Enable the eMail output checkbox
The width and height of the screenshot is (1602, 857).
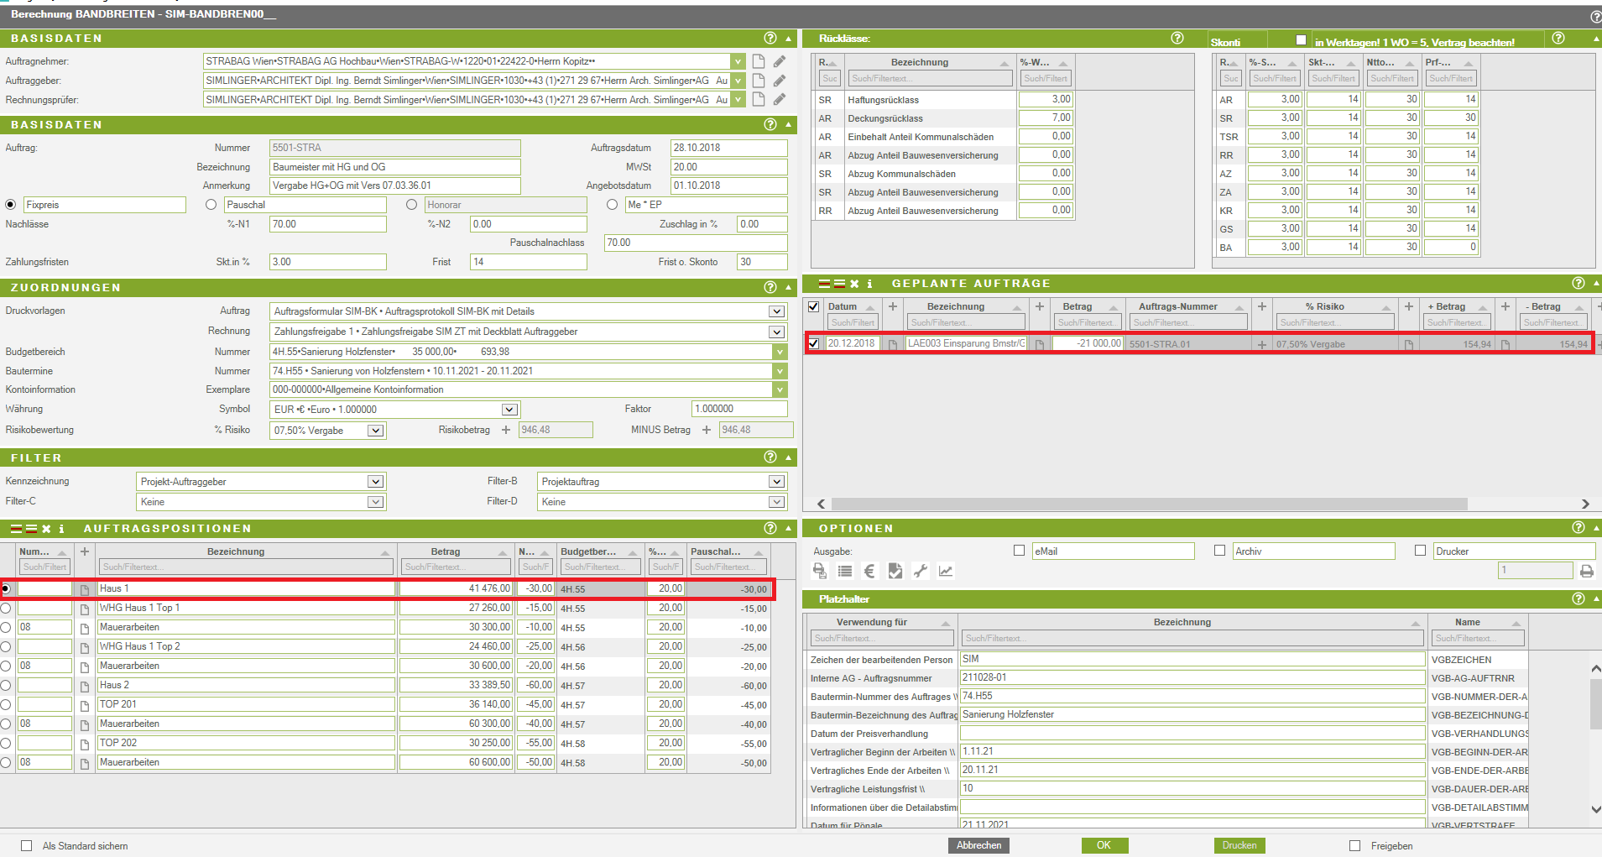1019,551
